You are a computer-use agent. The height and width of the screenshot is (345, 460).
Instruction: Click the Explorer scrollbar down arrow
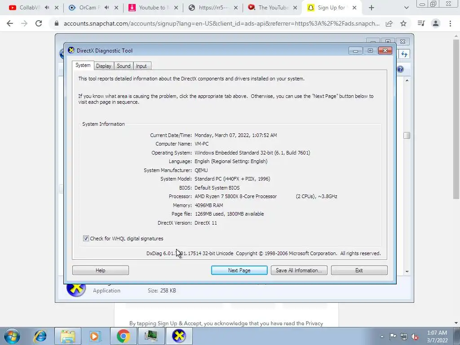coord(407,272)
